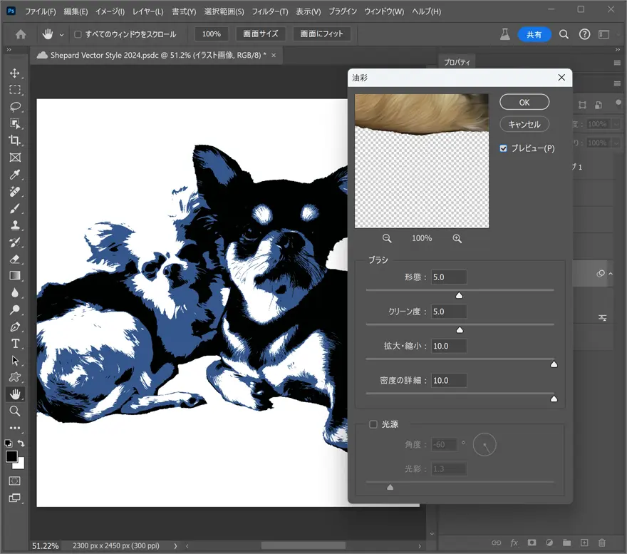Select the Zoom tool in toolbar
Viewport: 627px width, 554px height.
point(14,411)
